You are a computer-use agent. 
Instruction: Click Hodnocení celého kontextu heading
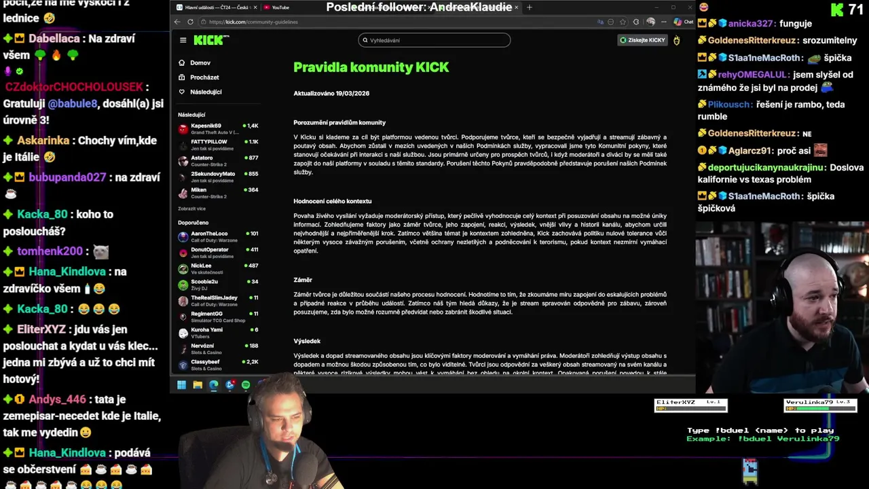point(333,202)
